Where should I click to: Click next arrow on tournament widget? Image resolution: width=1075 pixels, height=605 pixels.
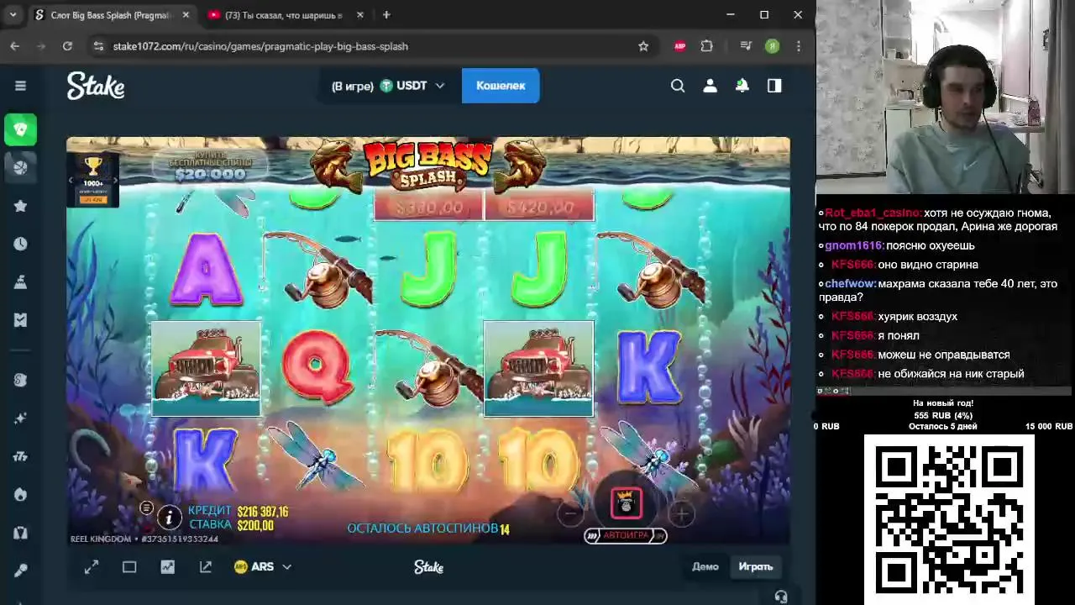(x=115, y=180)
